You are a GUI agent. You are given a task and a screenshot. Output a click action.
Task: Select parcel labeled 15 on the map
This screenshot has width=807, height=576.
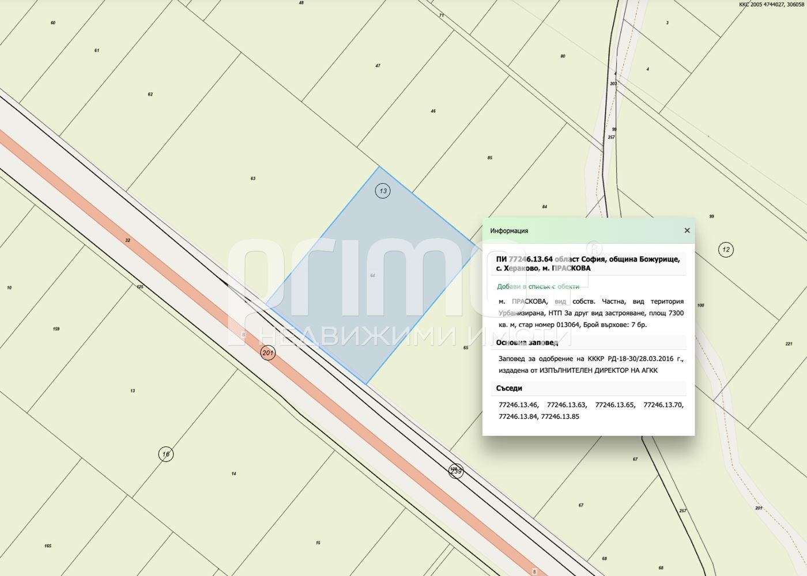pyautogui.click(x=318, y=543)
